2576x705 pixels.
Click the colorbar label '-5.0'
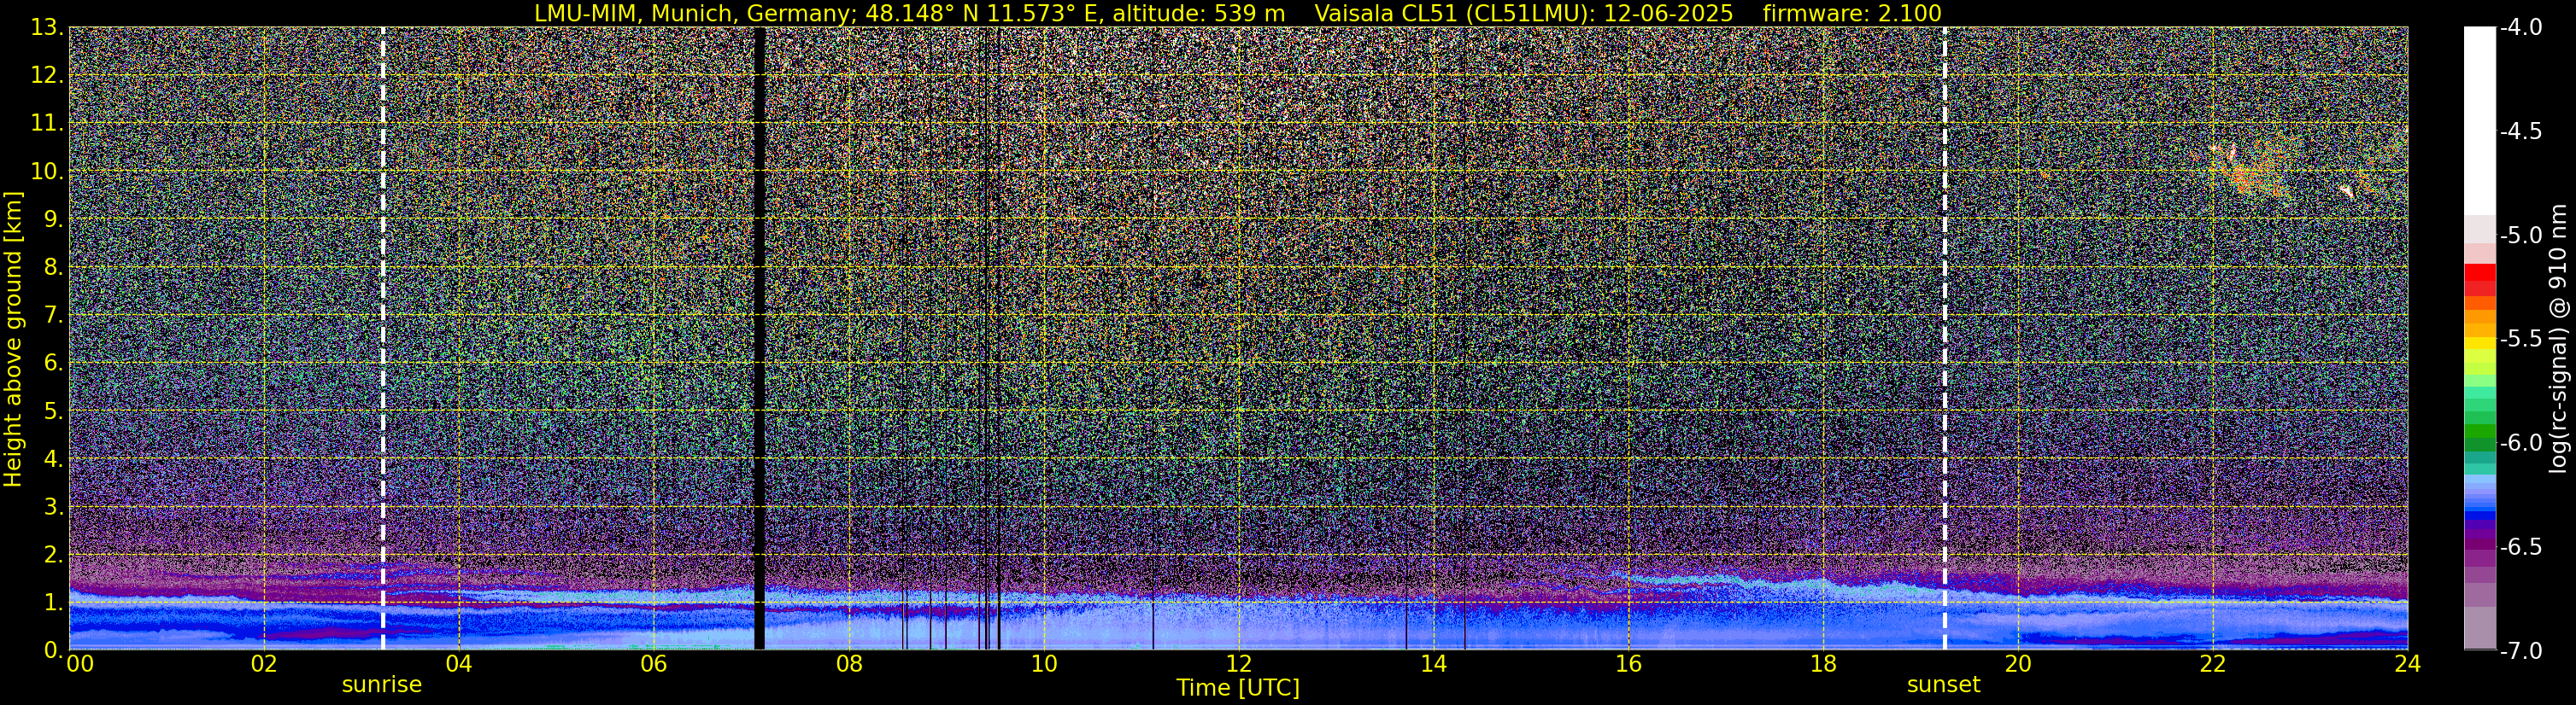pyautogui.click(x=2521, y=235)
